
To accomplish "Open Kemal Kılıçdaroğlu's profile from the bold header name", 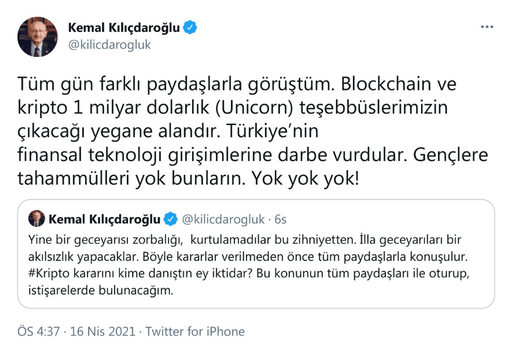I will point(124,27).
